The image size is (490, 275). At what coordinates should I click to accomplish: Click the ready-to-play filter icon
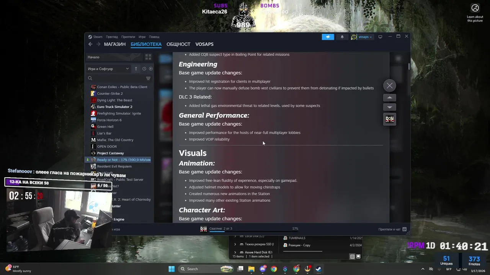pos(151,69)
